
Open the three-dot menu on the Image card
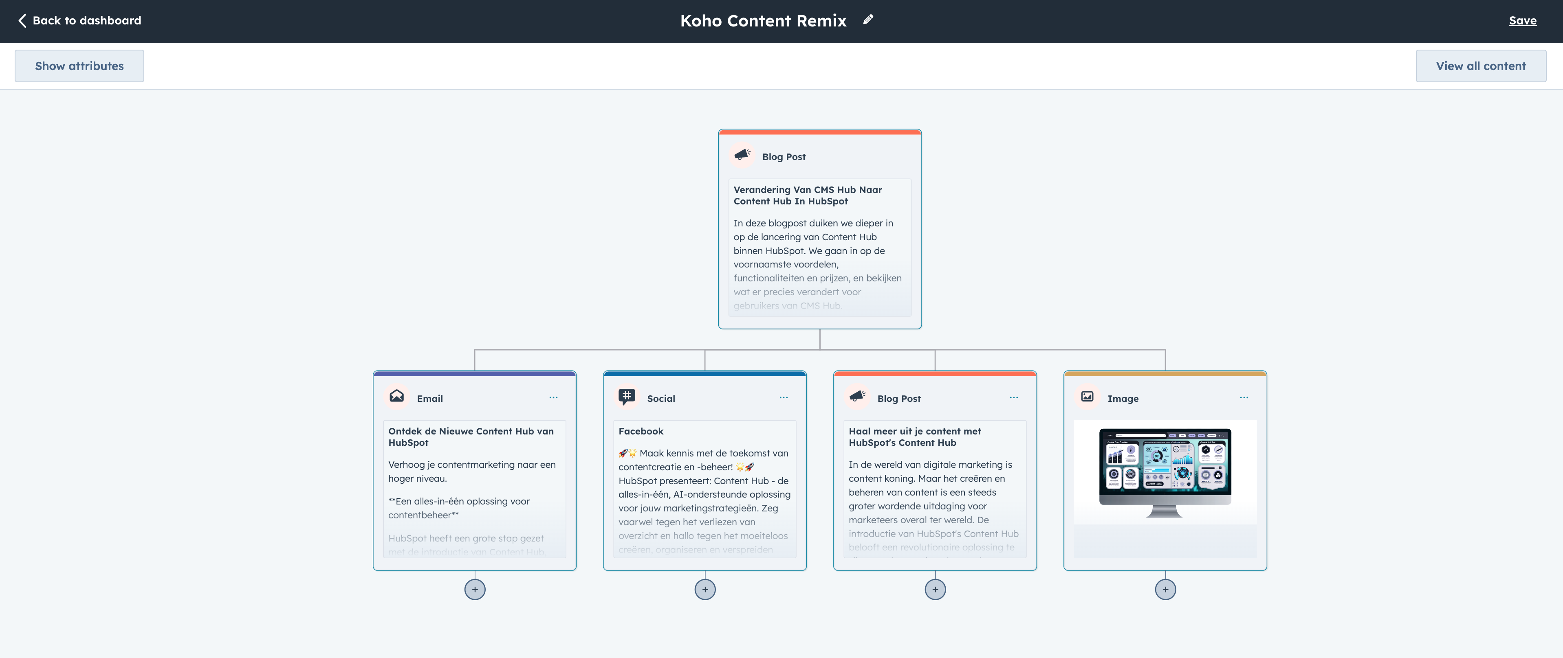coord(1244,398)
